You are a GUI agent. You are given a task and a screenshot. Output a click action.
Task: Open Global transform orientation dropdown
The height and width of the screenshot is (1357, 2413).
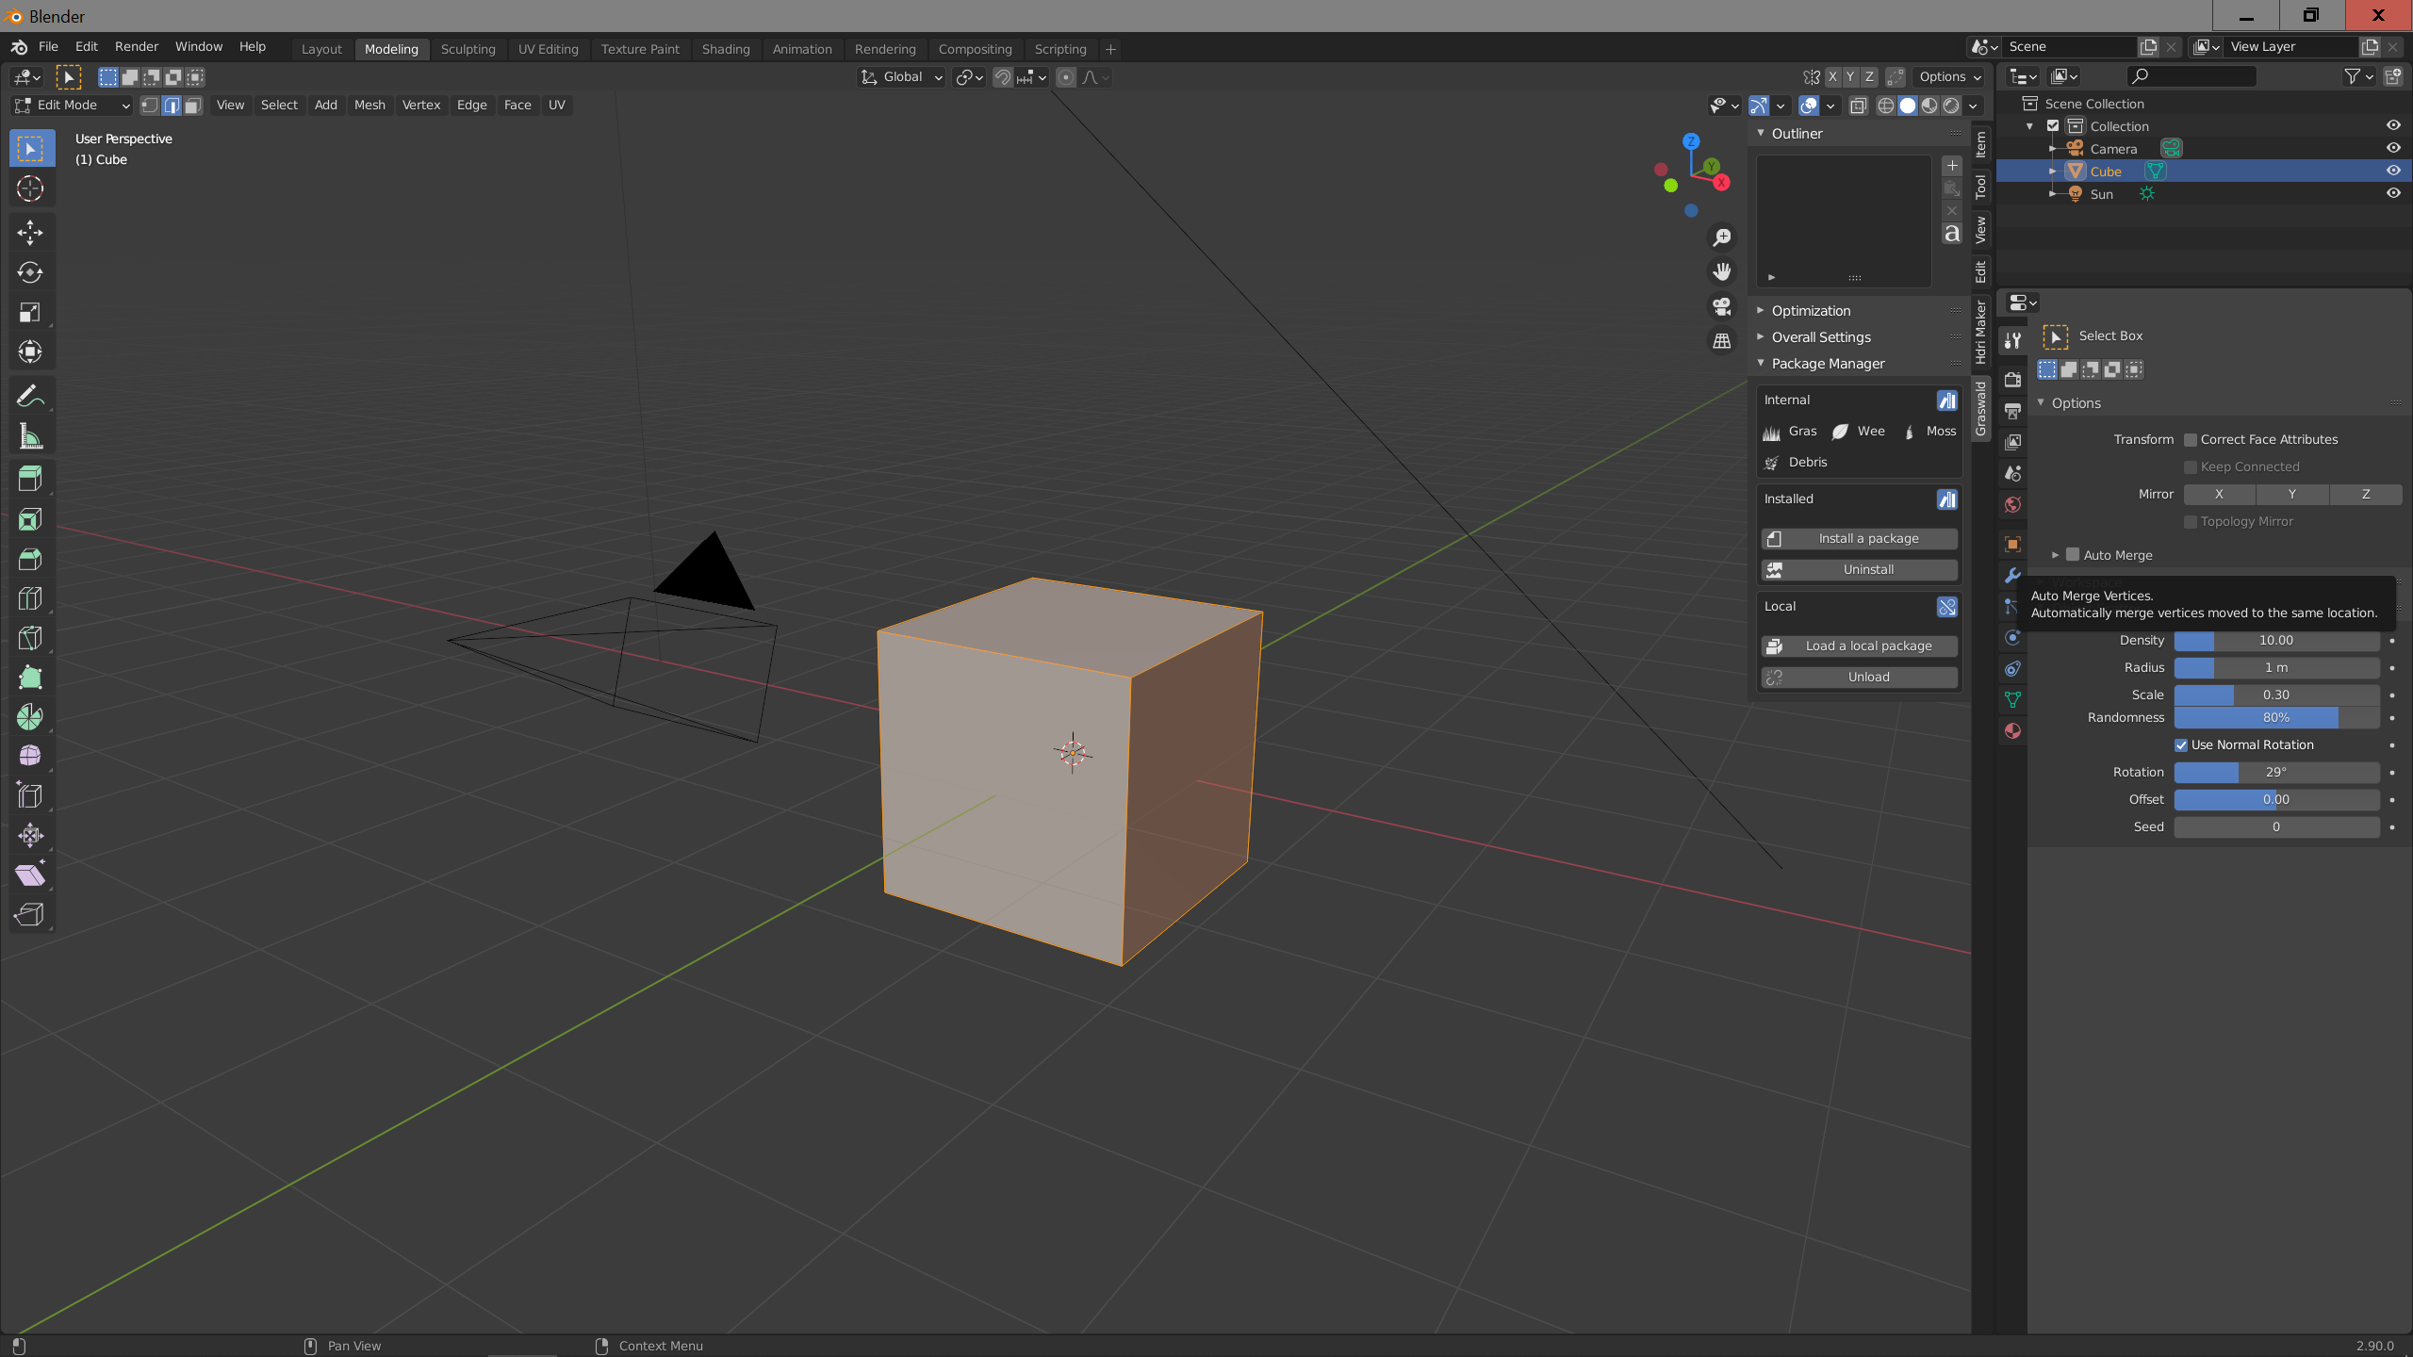tap(901, 77)
